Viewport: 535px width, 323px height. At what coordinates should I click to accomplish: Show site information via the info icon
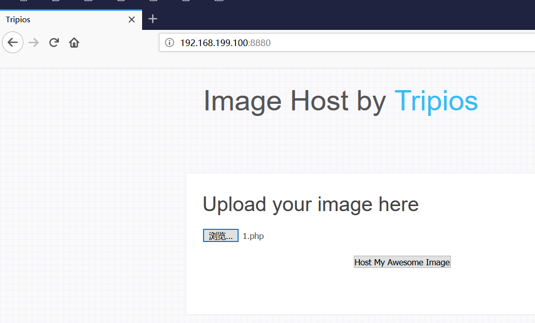169,43
